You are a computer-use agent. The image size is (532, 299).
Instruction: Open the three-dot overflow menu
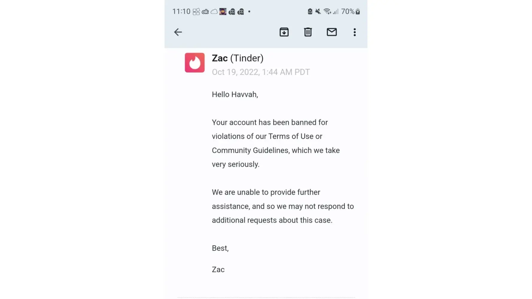pos(355,32)
